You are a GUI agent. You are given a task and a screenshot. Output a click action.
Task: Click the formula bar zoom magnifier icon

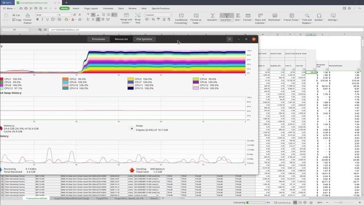[40, 30]
